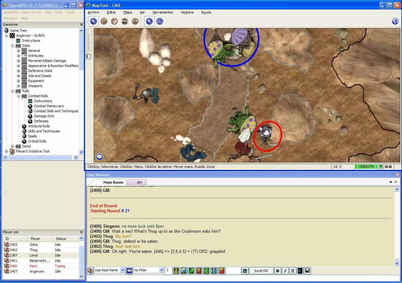Open the measure ruler tool in toolbar
Viewport: 402px width, 283px height.
pyautogui.click(x=160, y=21)
